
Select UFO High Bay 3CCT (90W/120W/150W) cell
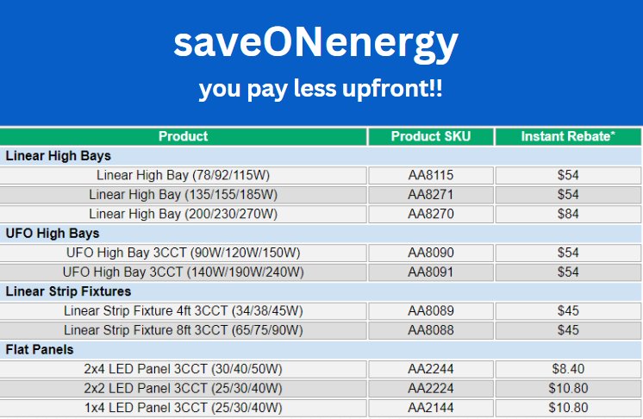tap(184, 253)
